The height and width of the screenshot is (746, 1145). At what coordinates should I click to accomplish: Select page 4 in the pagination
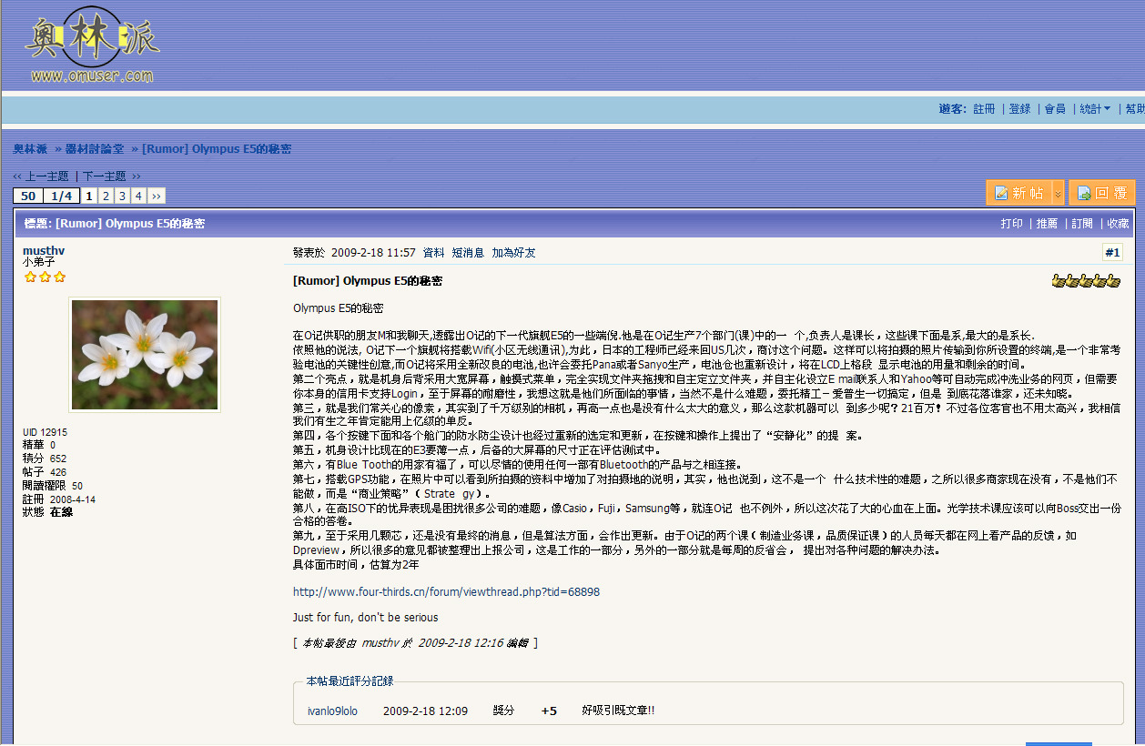click(138, 196)
